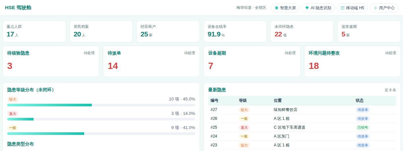Click the 环境问题待整改 card title
403x151 pixels.
[x=324, y=53]
